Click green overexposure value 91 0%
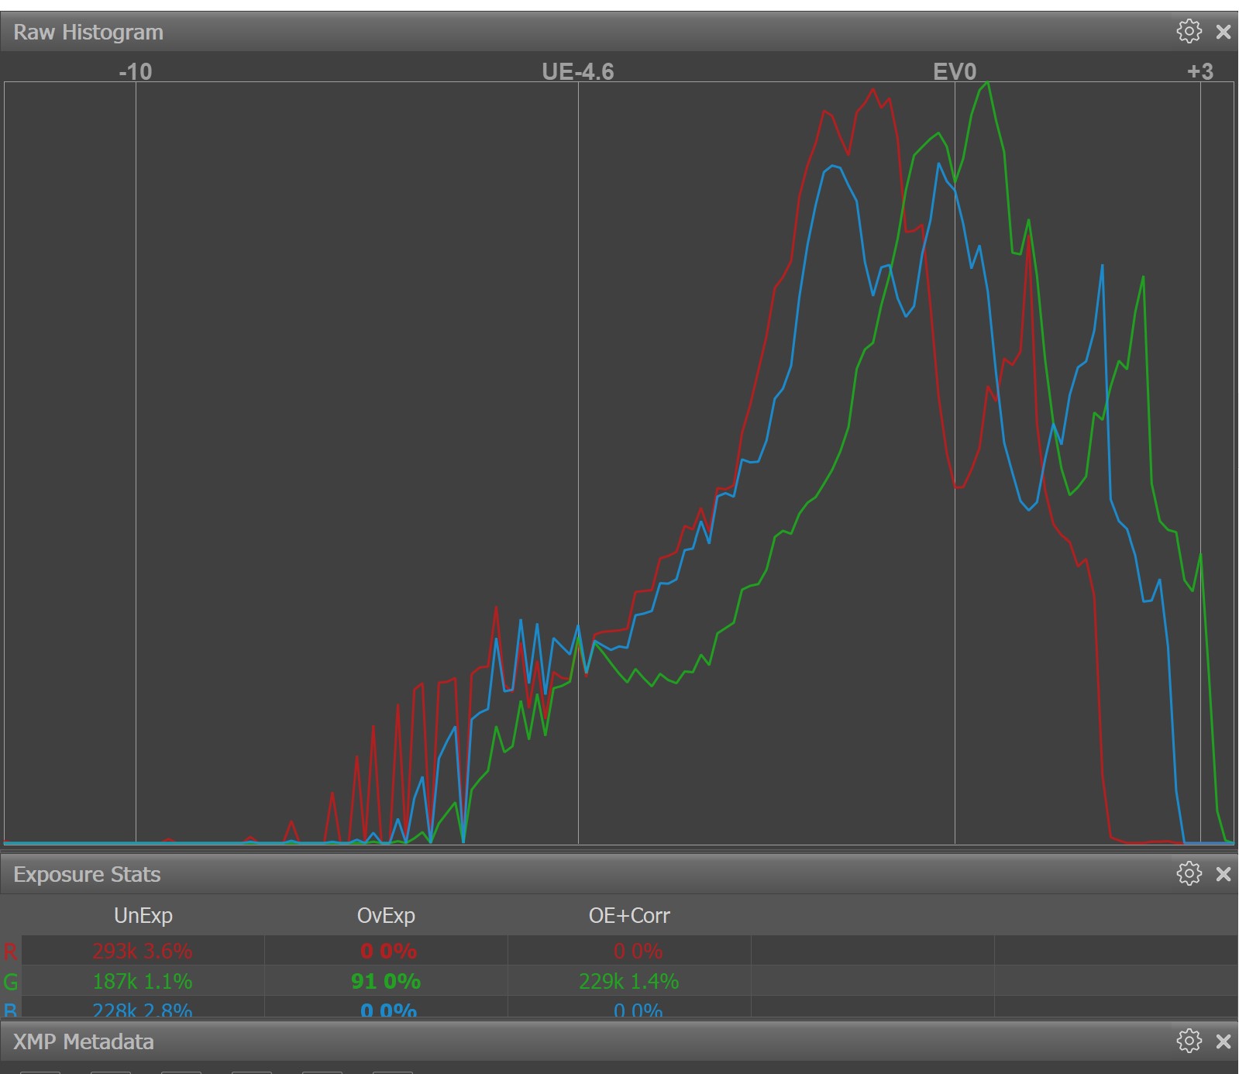This screenshot has width=1239, height=1074. point(386,982)
